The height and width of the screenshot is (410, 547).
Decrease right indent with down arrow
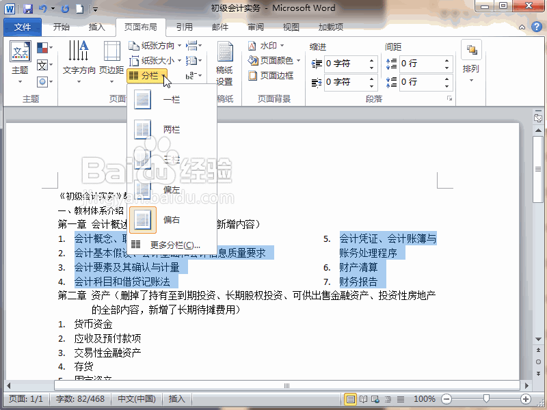click(372, 86)
